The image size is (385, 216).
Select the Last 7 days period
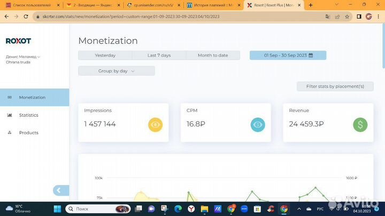pyautogui.click(x=159, y=55)
